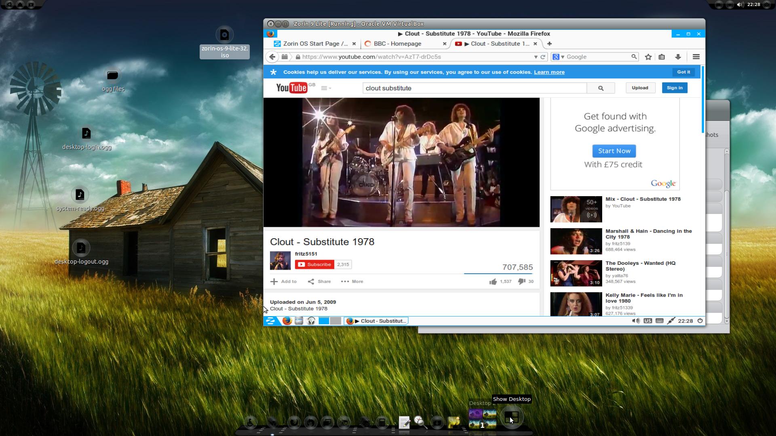
Task: Like video with thumbs up icon
Action: [x=493, y=281]
